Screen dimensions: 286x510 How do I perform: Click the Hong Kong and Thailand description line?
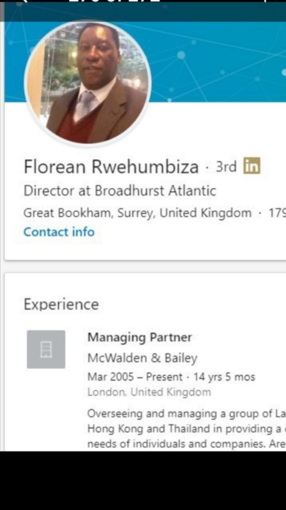(186, 429)
